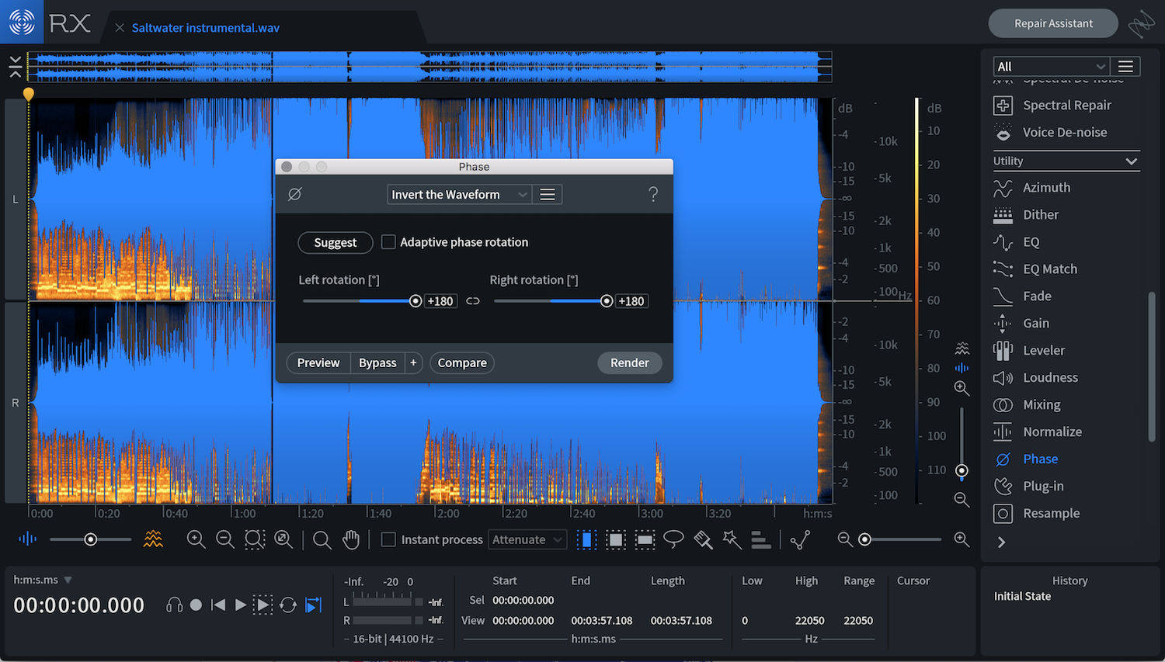Screen dimensions: 1165x662
Task: Open the EQ Match module
Action: click(1049, 269)
